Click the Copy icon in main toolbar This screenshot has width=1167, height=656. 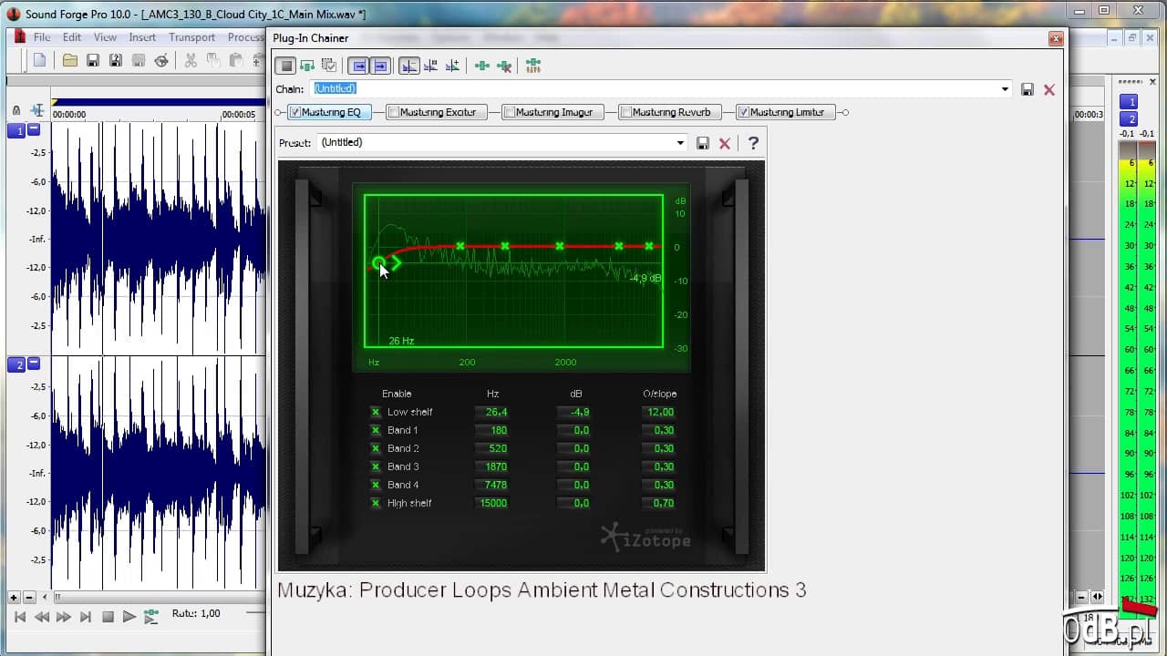(x=212, y=60)
